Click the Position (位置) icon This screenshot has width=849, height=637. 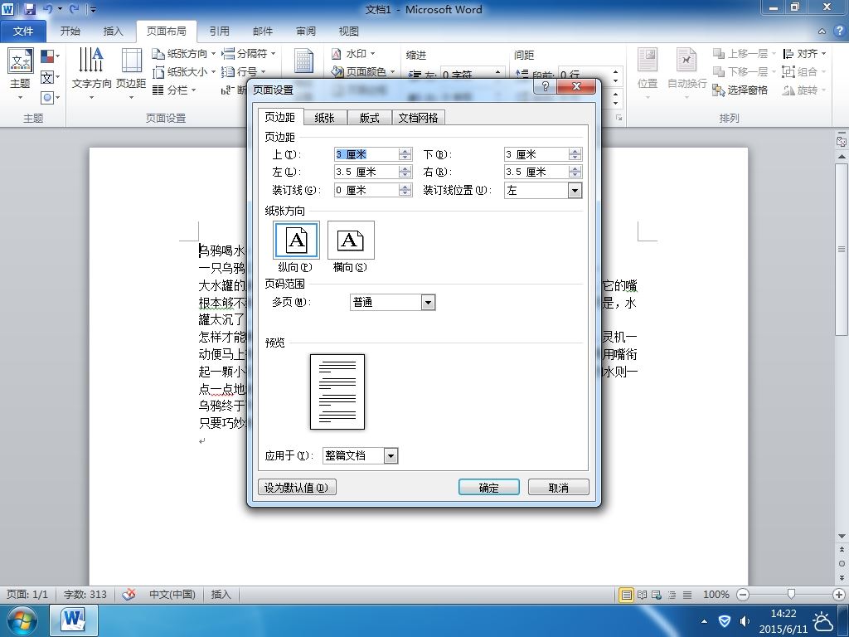(x=648, y=73)
